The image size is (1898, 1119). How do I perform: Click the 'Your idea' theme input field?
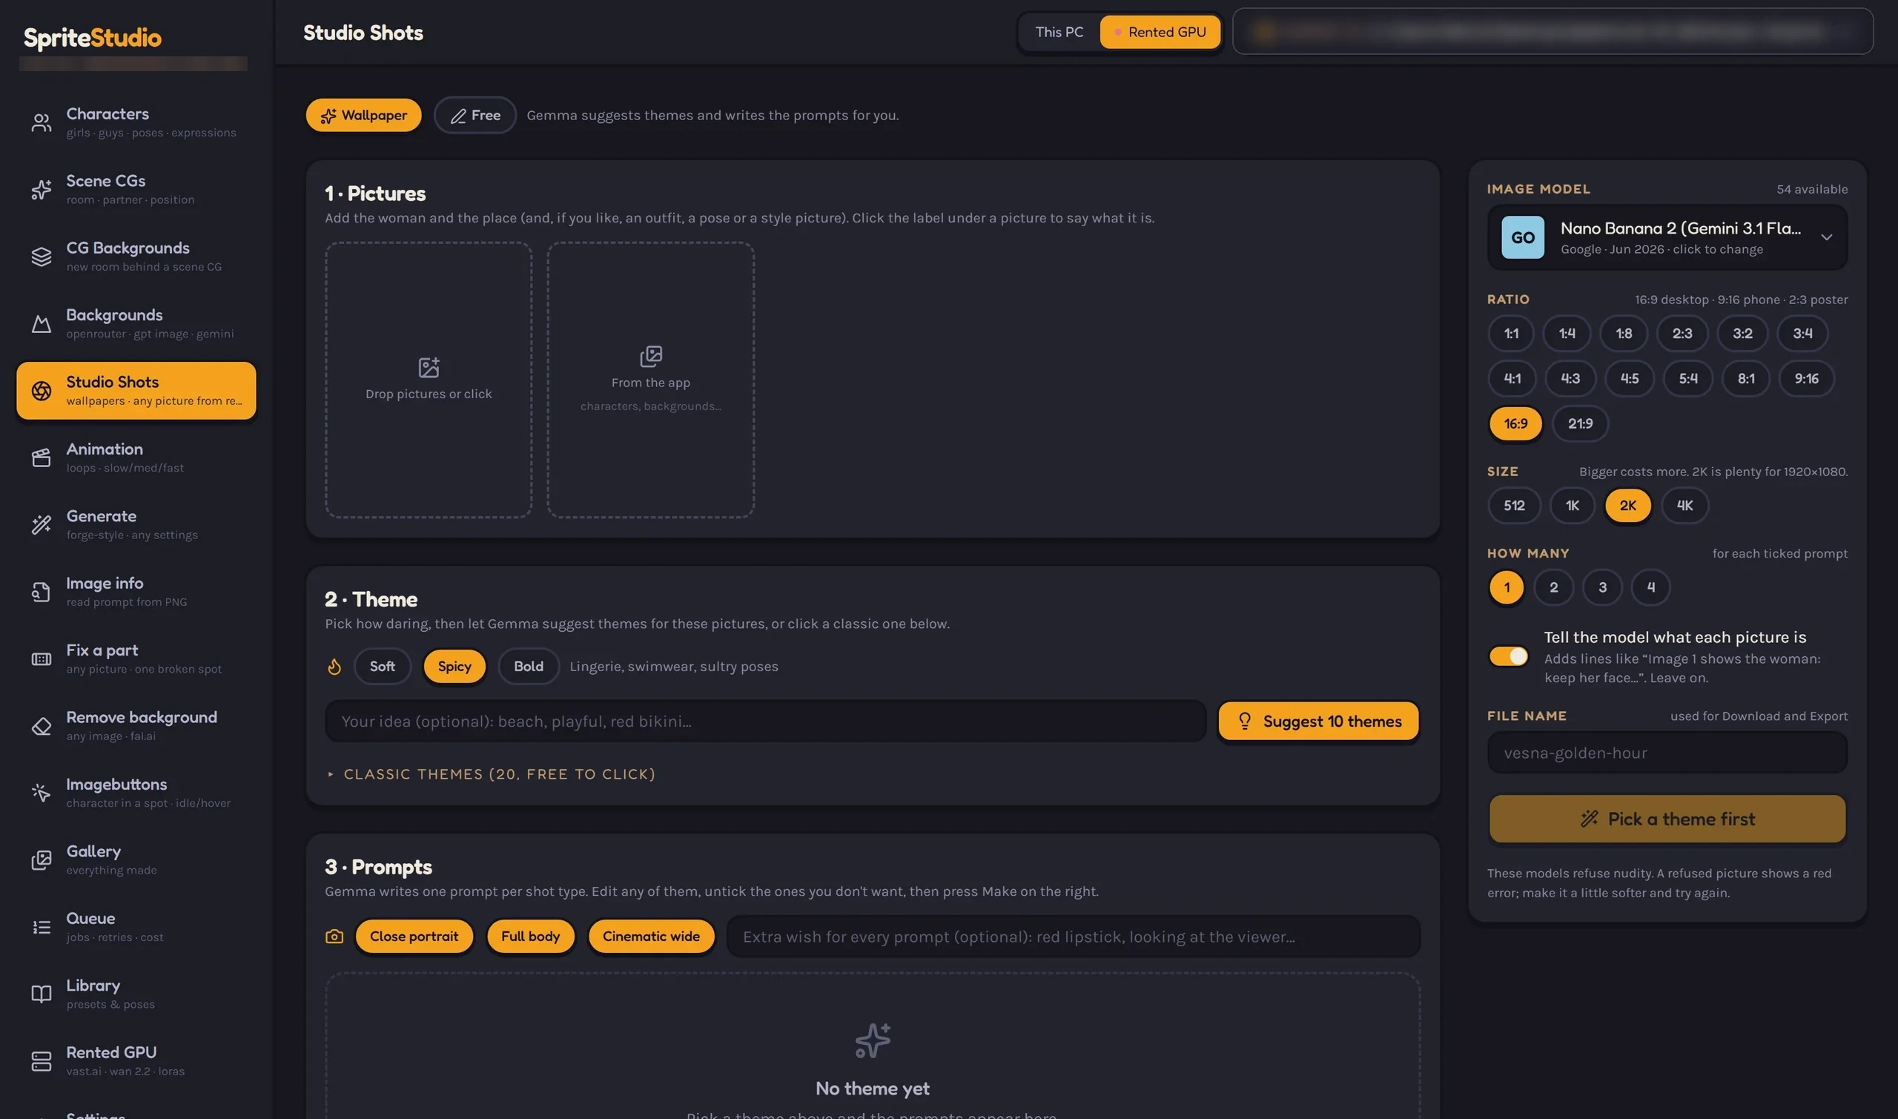click(765, 722)
